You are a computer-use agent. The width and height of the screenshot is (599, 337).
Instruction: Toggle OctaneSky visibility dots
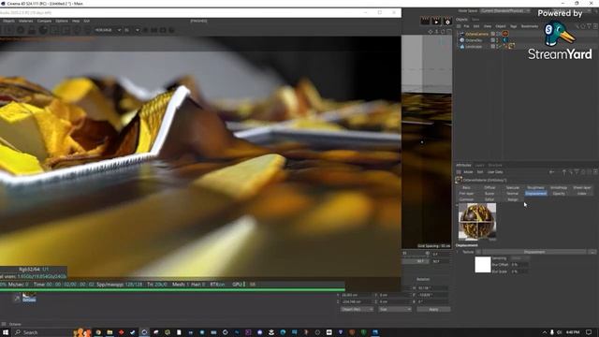pyautogui.click(x=497, y=39)
